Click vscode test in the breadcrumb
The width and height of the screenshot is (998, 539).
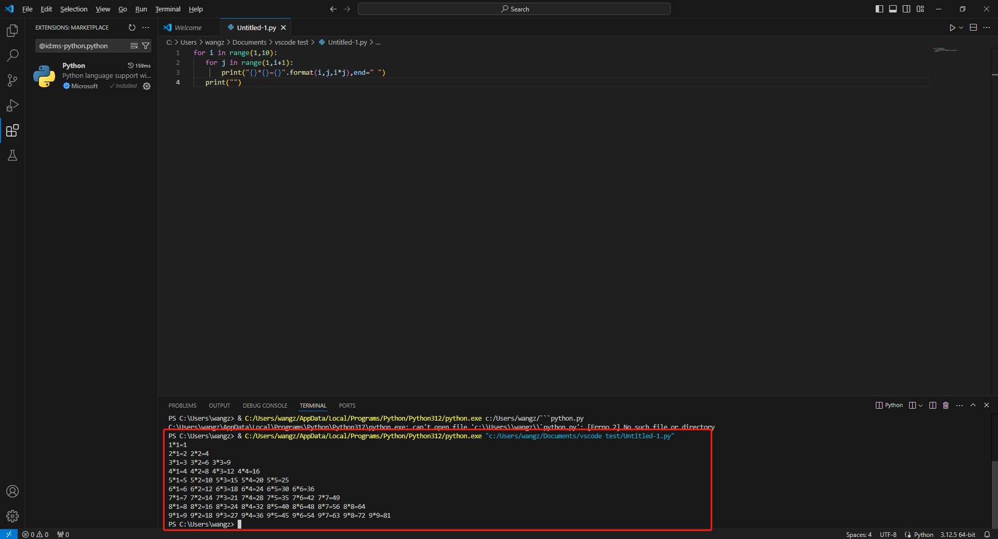tap(291, 43)
